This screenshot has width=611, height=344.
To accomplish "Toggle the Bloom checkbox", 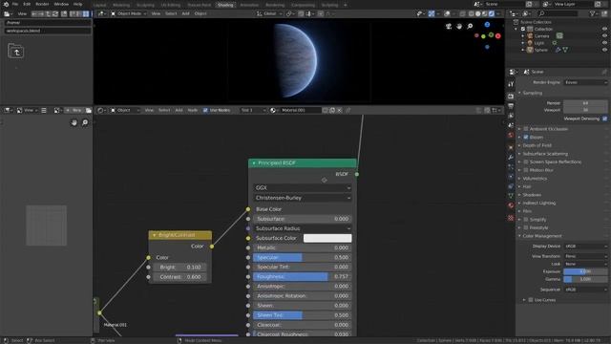I will point(526,138).
